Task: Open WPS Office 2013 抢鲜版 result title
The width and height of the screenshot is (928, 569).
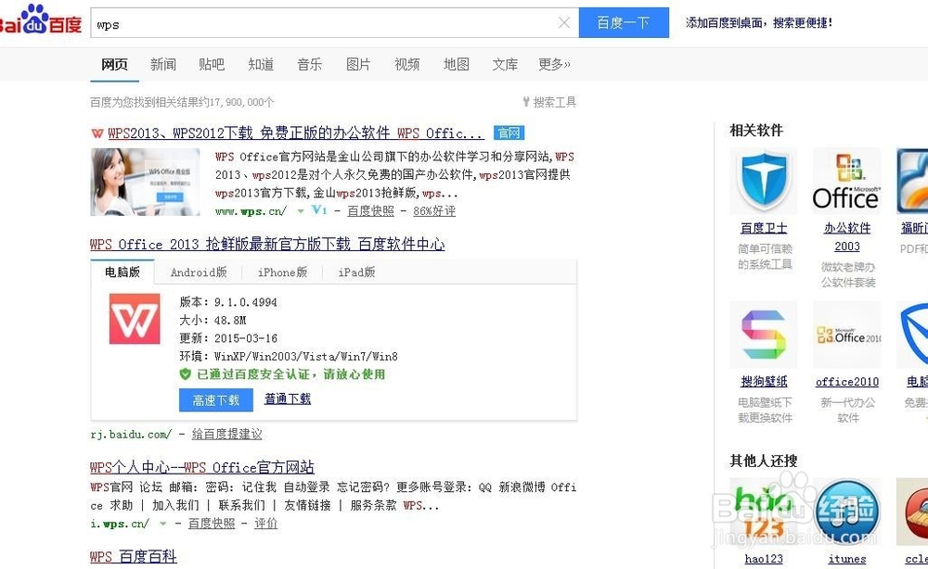Action: pos(267,244)
